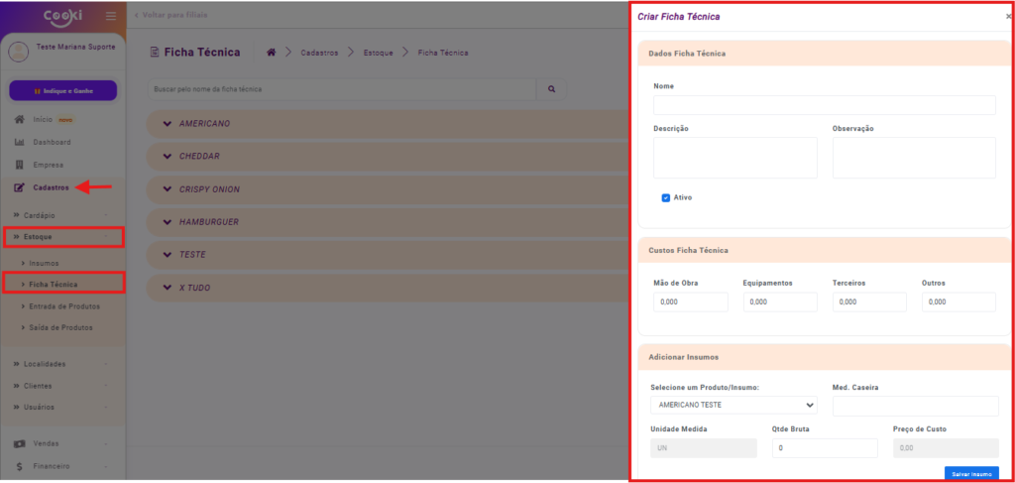Click the Início house icon in sidebar

(x=20, y=119)
